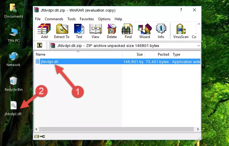Click the Application extension type cell
This screenshot has height=146, width=229.
(186, 62)
